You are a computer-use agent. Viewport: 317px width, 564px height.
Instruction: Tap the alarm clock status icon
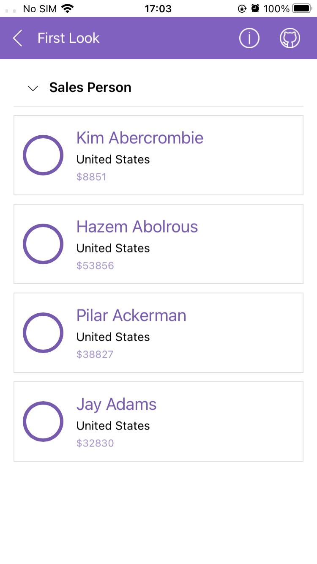(x=255, y=8)
